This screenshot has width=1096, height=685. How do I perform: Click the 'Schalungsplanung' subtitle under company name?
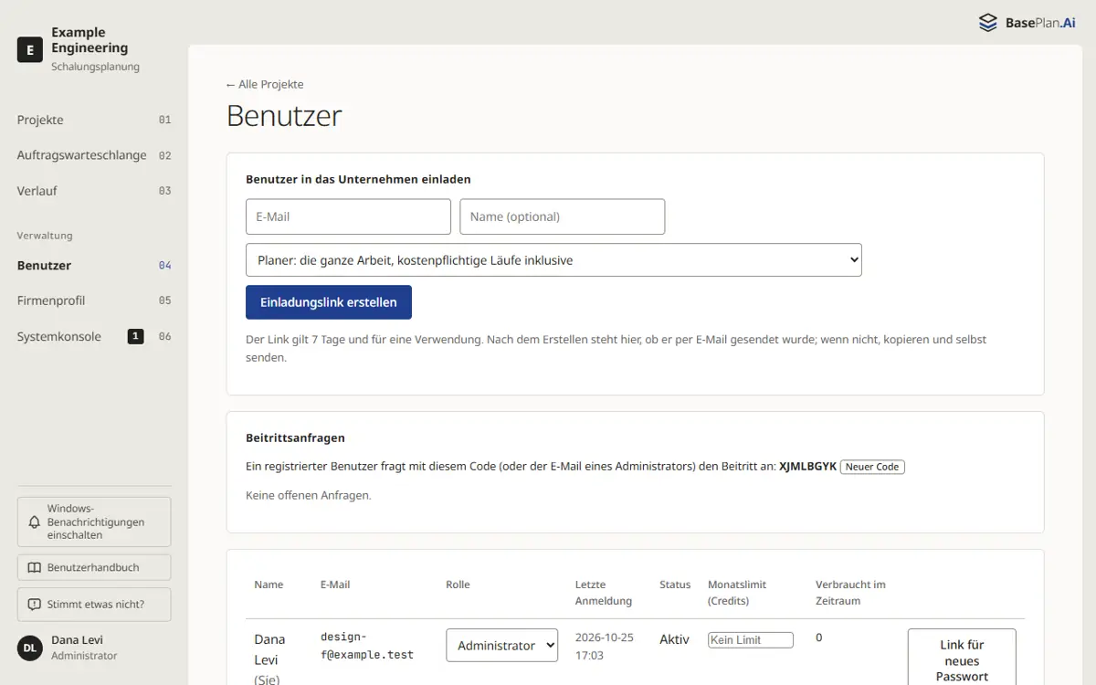95,67
